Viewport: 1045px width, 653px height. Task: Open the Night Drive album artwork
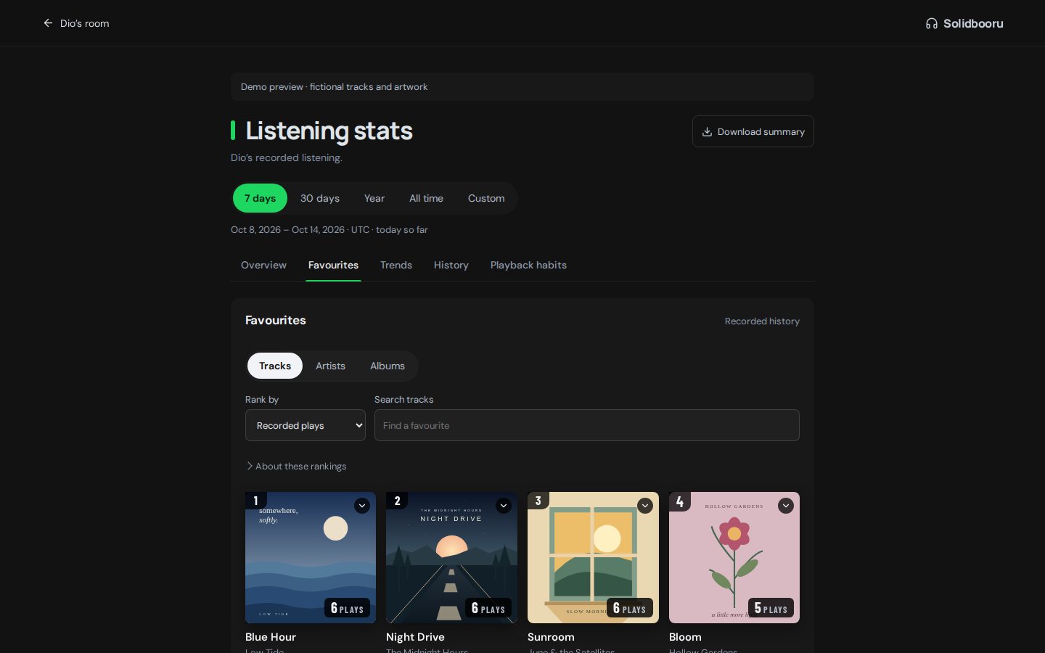[x=451, y=557]
